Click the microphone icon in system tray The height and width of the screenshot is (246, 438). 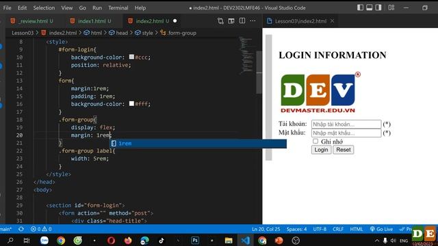385,241
